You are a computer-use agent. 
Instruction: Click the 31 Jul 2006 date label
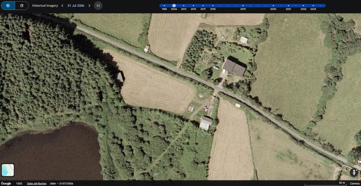click(x=76, y=5)
